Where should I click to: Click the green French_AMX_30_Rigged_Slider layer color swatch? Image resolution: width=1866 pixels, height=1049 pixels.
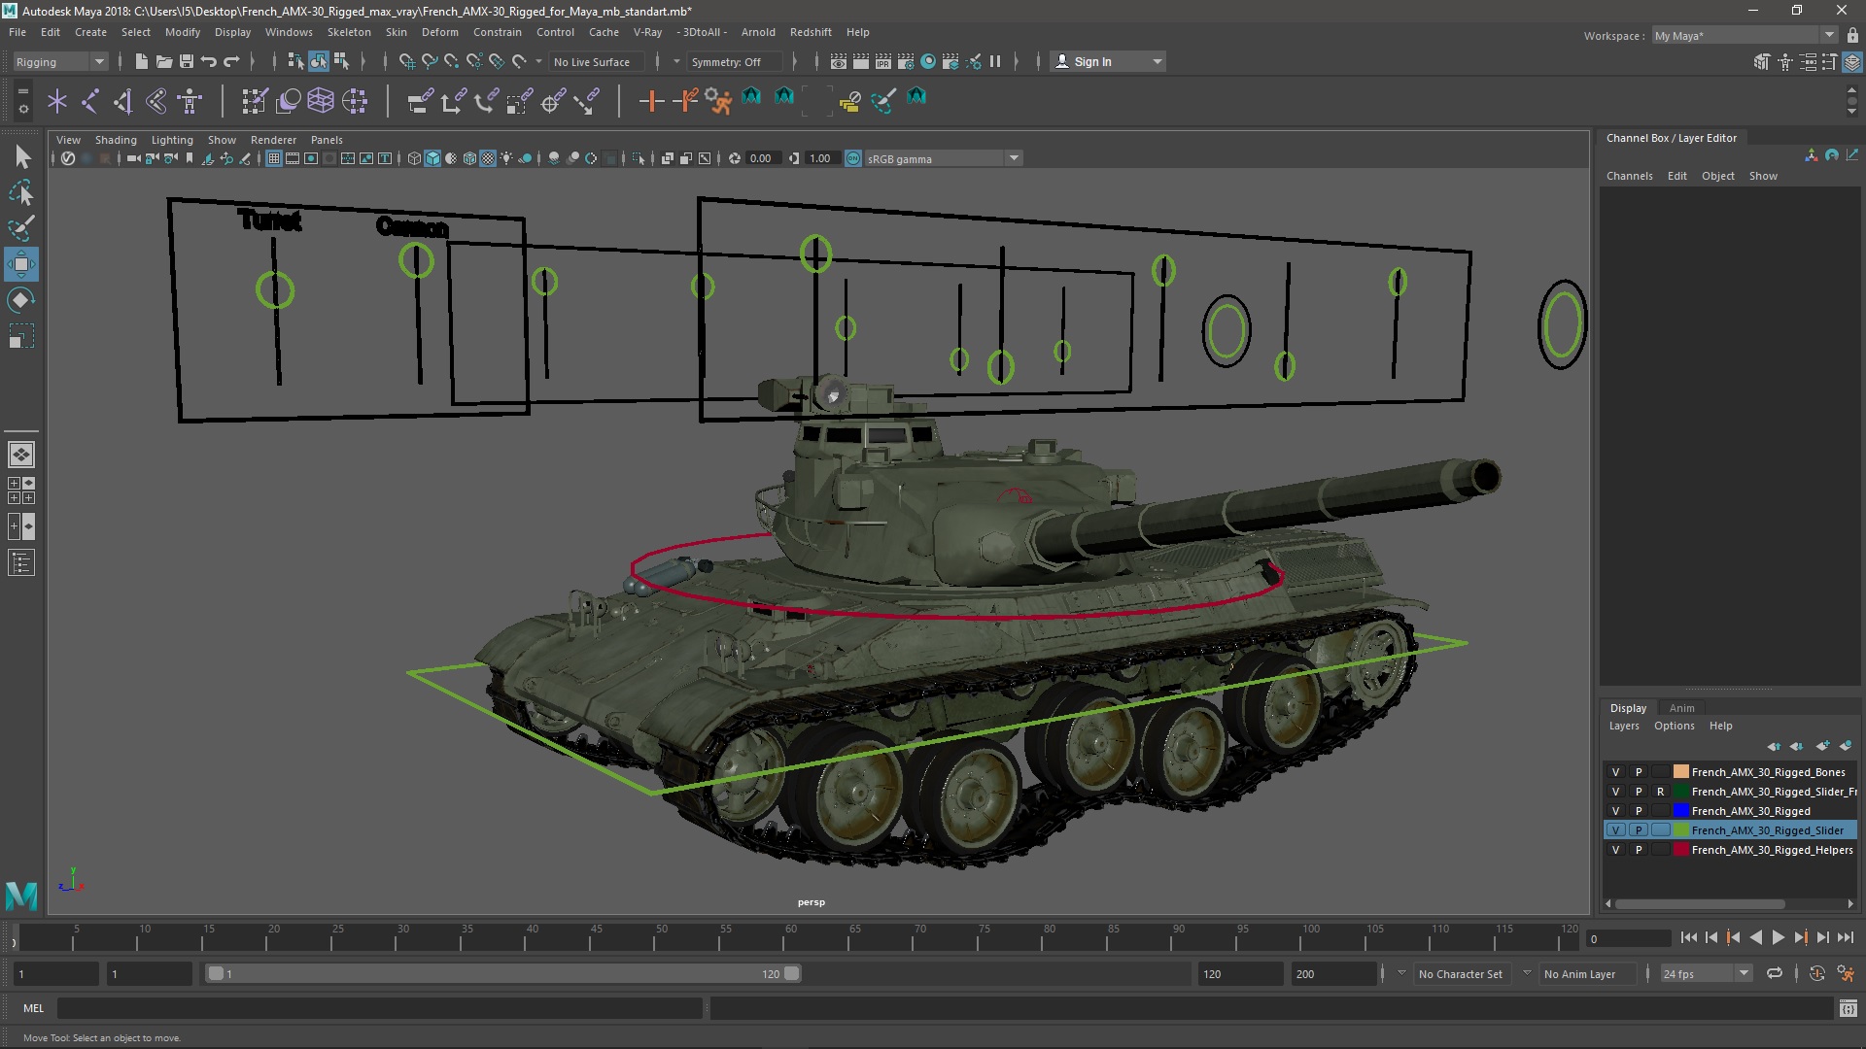pyautogui.click(x=1681, y=830)
